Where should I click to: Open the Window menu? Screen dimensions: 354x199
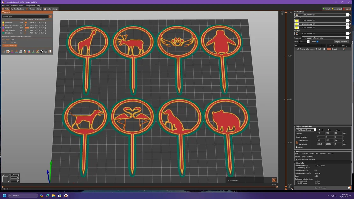[x=14, y=6]
